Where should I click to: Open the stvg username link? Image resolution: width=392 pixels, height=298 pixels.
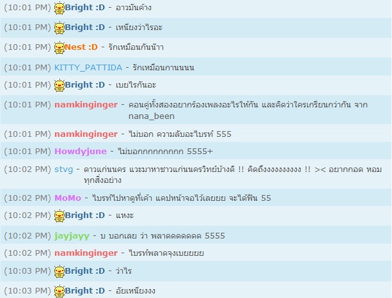click(x=64, y=169)
